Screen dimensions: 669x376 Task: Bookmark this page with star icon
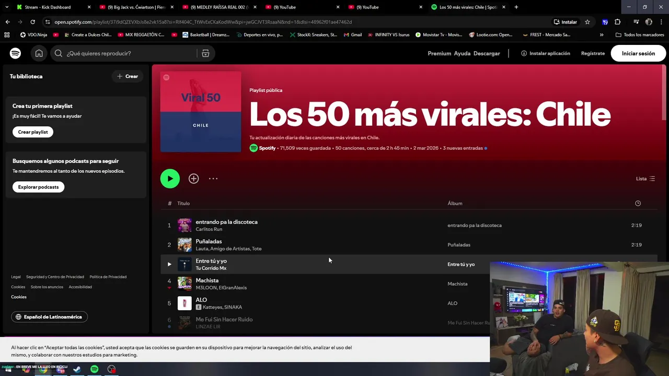[587, 22]
